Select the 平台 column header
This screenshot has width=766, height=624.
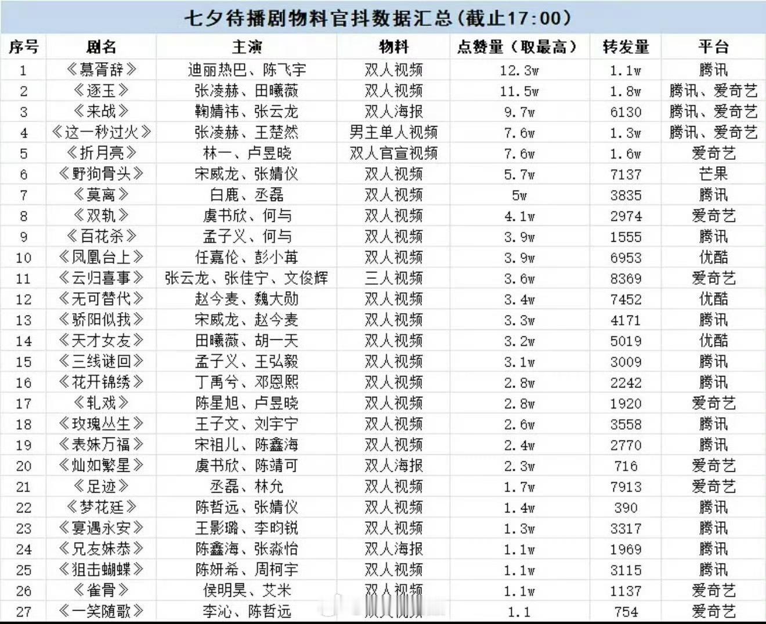(713, 47)
